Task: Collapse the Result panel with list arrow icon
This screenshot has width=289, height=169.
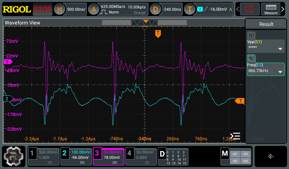Action: (x=235, y=136)
